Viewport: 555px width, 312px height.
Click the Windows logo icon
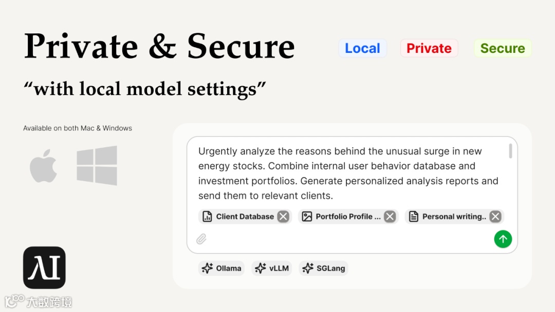[97, 166]
